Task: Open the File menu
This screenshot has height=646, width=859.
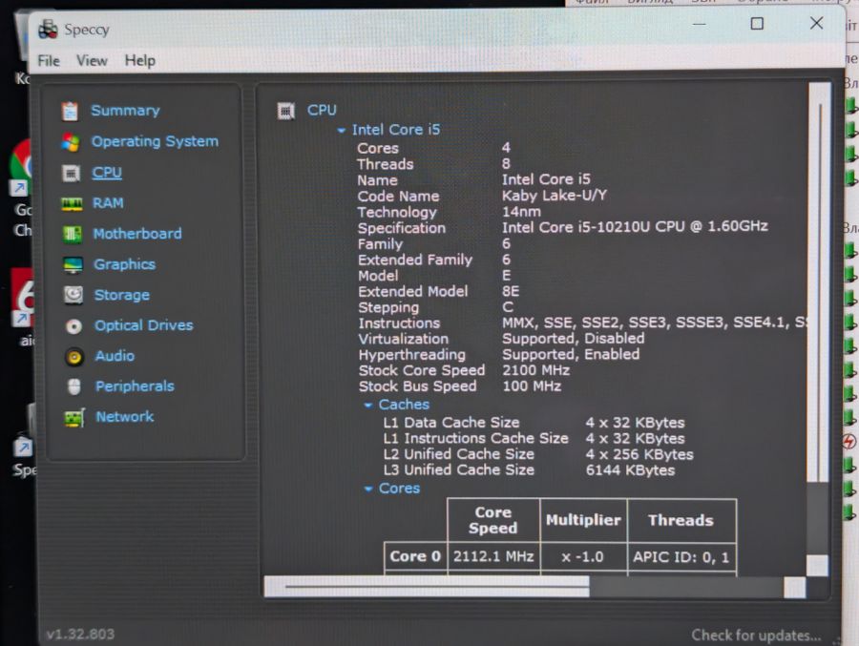Action: coord(49,61)
